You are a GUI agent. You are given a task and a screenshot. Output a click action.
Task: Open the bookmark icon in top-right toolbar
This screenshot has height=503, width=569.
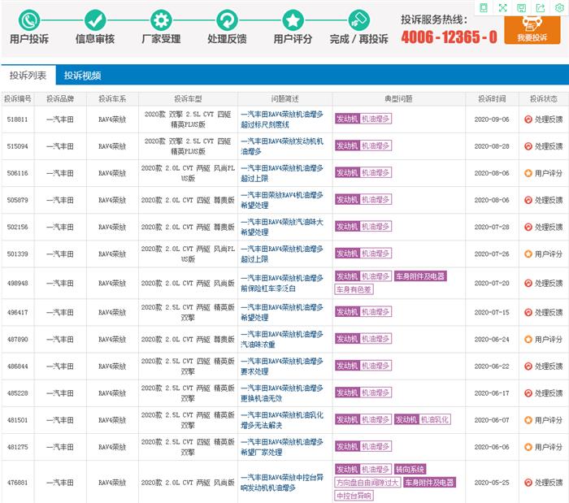[x=484, y=7]
